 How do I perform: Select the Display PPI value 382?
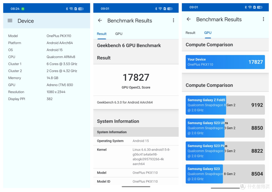(49, 99)
